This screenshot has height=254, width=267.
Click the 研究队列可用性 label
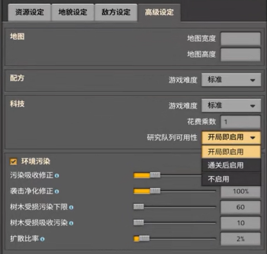point(172,138)
